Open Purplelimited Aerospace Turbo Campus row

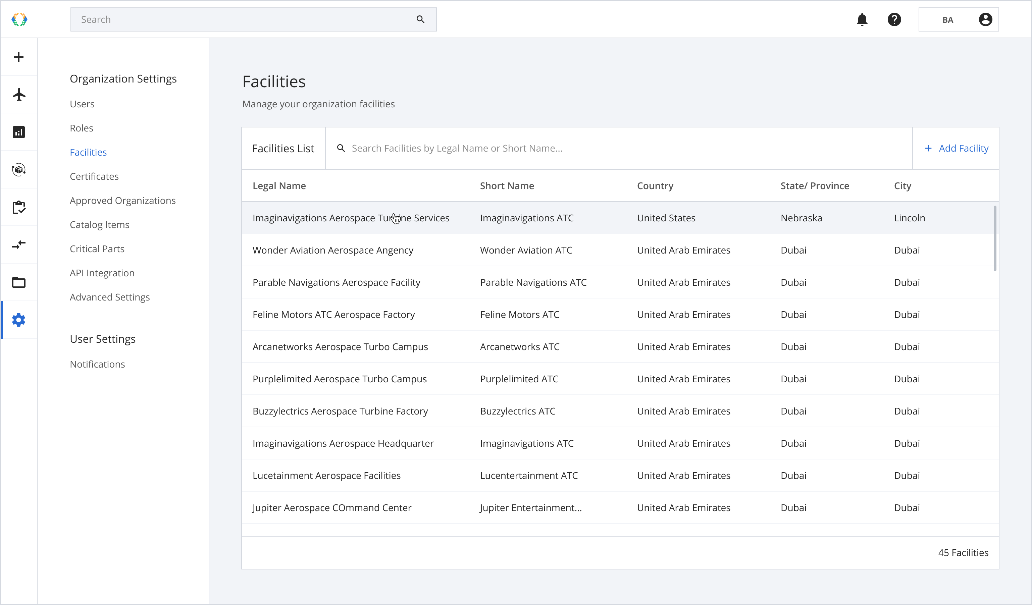(620, 379)
